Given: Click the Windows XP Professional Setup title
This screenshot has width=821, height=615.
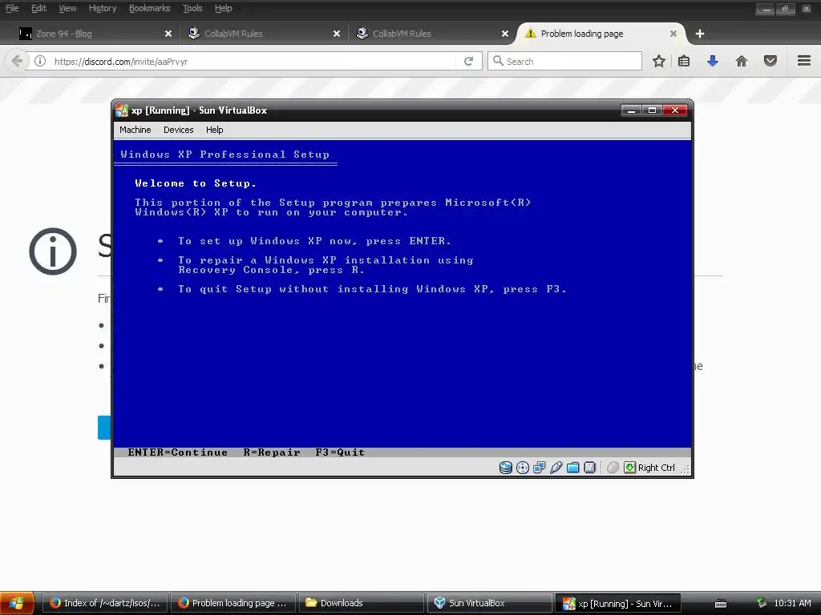Looking at the screenshot, I should click(224, 155).
